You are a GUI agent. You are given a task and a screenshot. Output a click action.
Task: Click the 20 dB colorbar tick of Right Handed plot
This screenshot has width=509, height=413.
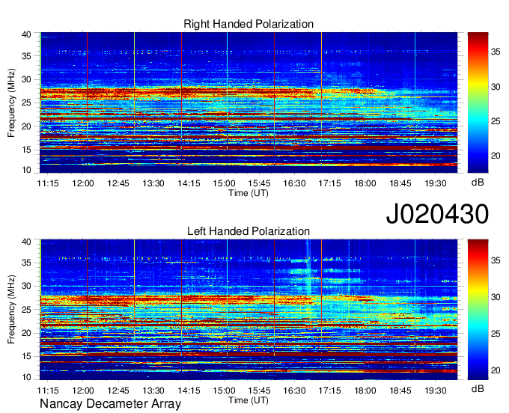click(x=496, y=156)
